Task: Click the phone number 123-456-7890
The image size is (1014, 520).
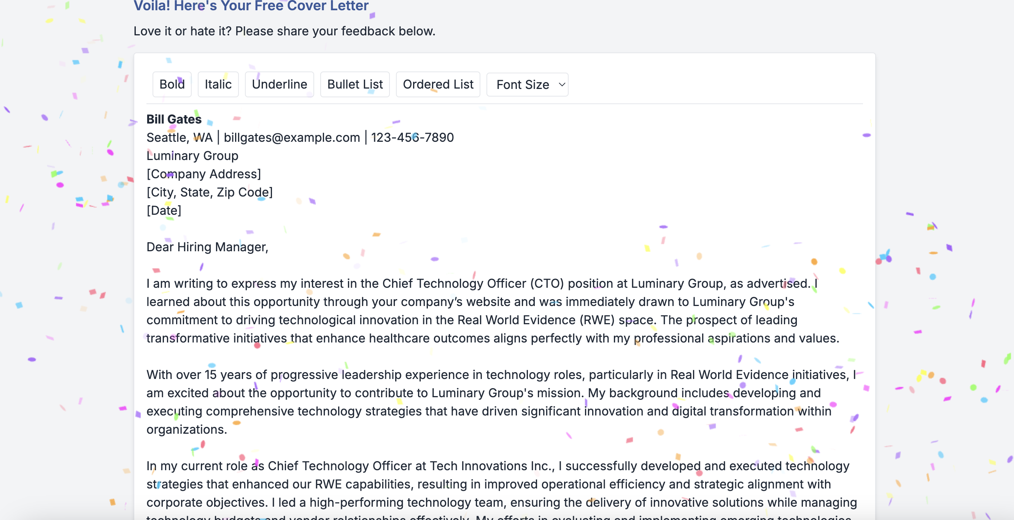Action: 412,137
